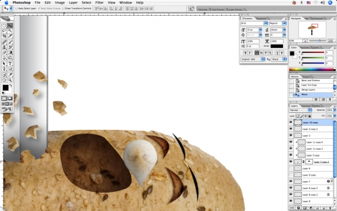Open macOS Spotlight search
Screen dimensions: 337x211
[x=330, y=3]
